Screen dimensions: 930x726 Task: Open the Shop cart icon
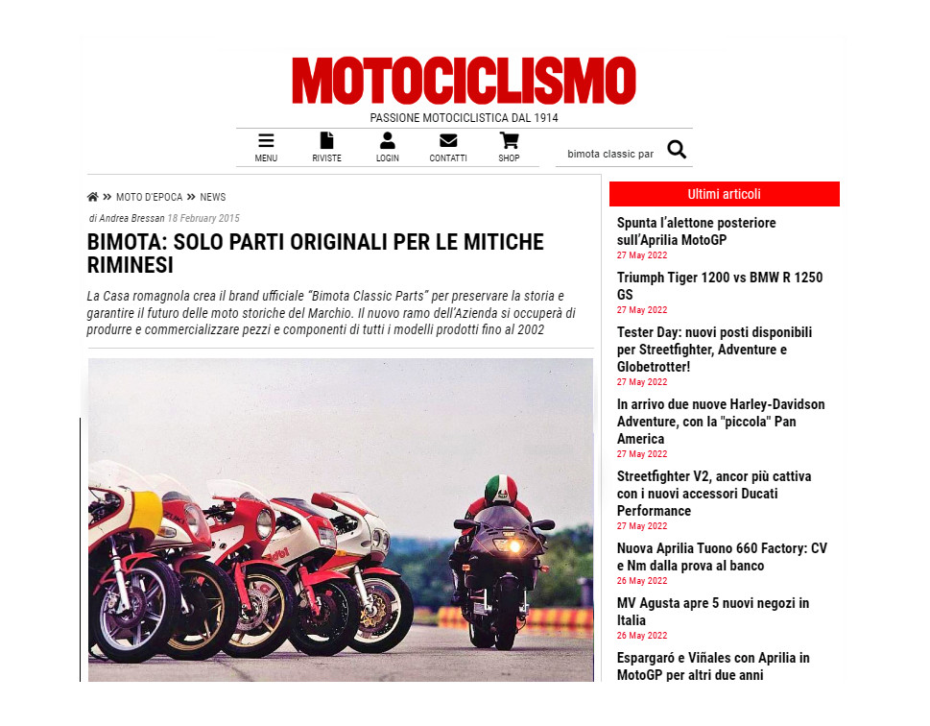(x=509, y=141)
